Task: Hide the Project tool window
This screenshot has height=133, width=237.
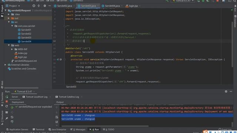Action: (50, 6)
